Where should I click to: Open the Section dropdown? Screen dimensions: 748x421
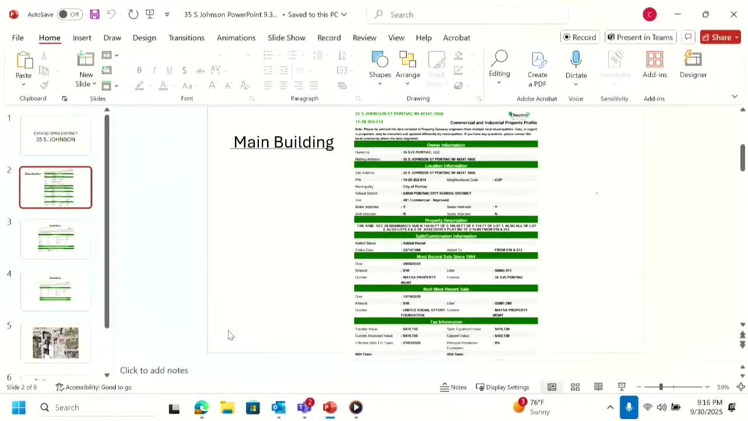110,85
